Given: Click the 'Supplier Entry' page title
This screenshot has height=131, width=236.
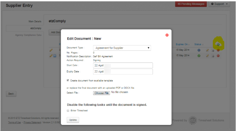Looking at the screenshot, I should [19, 6].
